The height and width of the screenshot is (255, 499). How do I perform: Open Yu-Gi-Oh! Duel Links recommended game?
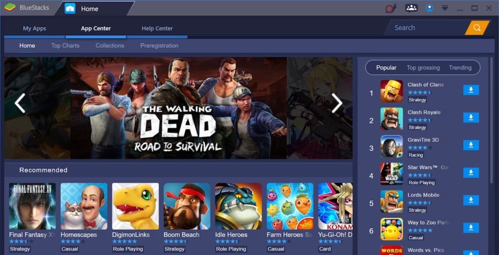point(335,206)
